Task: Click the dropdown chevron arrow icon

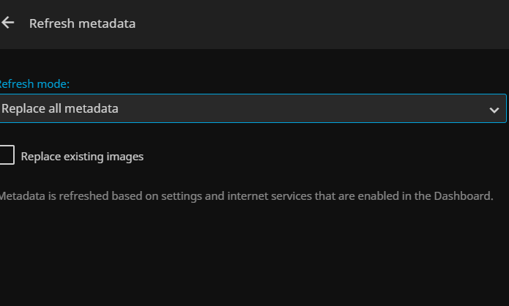Action: 494,110
